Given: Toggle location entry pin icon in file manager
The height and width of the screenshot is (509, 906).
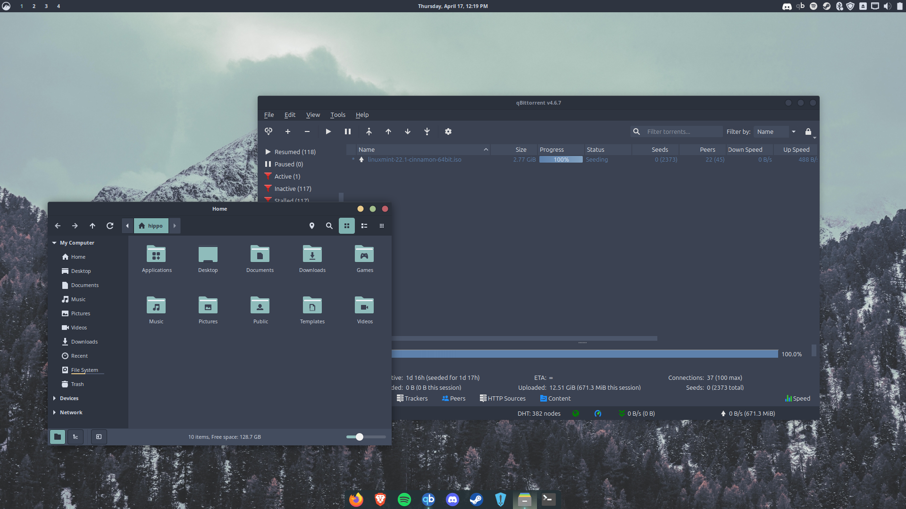Looking at the screenshot, I should point(312,226).
